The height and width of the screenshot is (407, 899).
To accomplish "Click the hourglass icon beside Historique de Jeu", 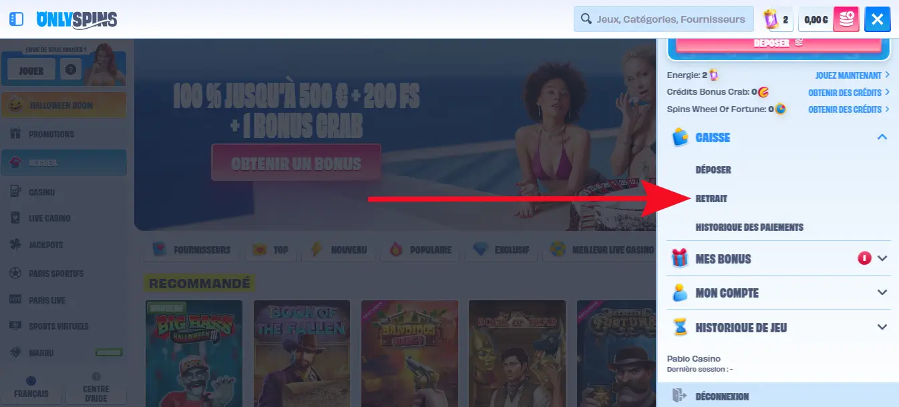I will tap(680, 328).
